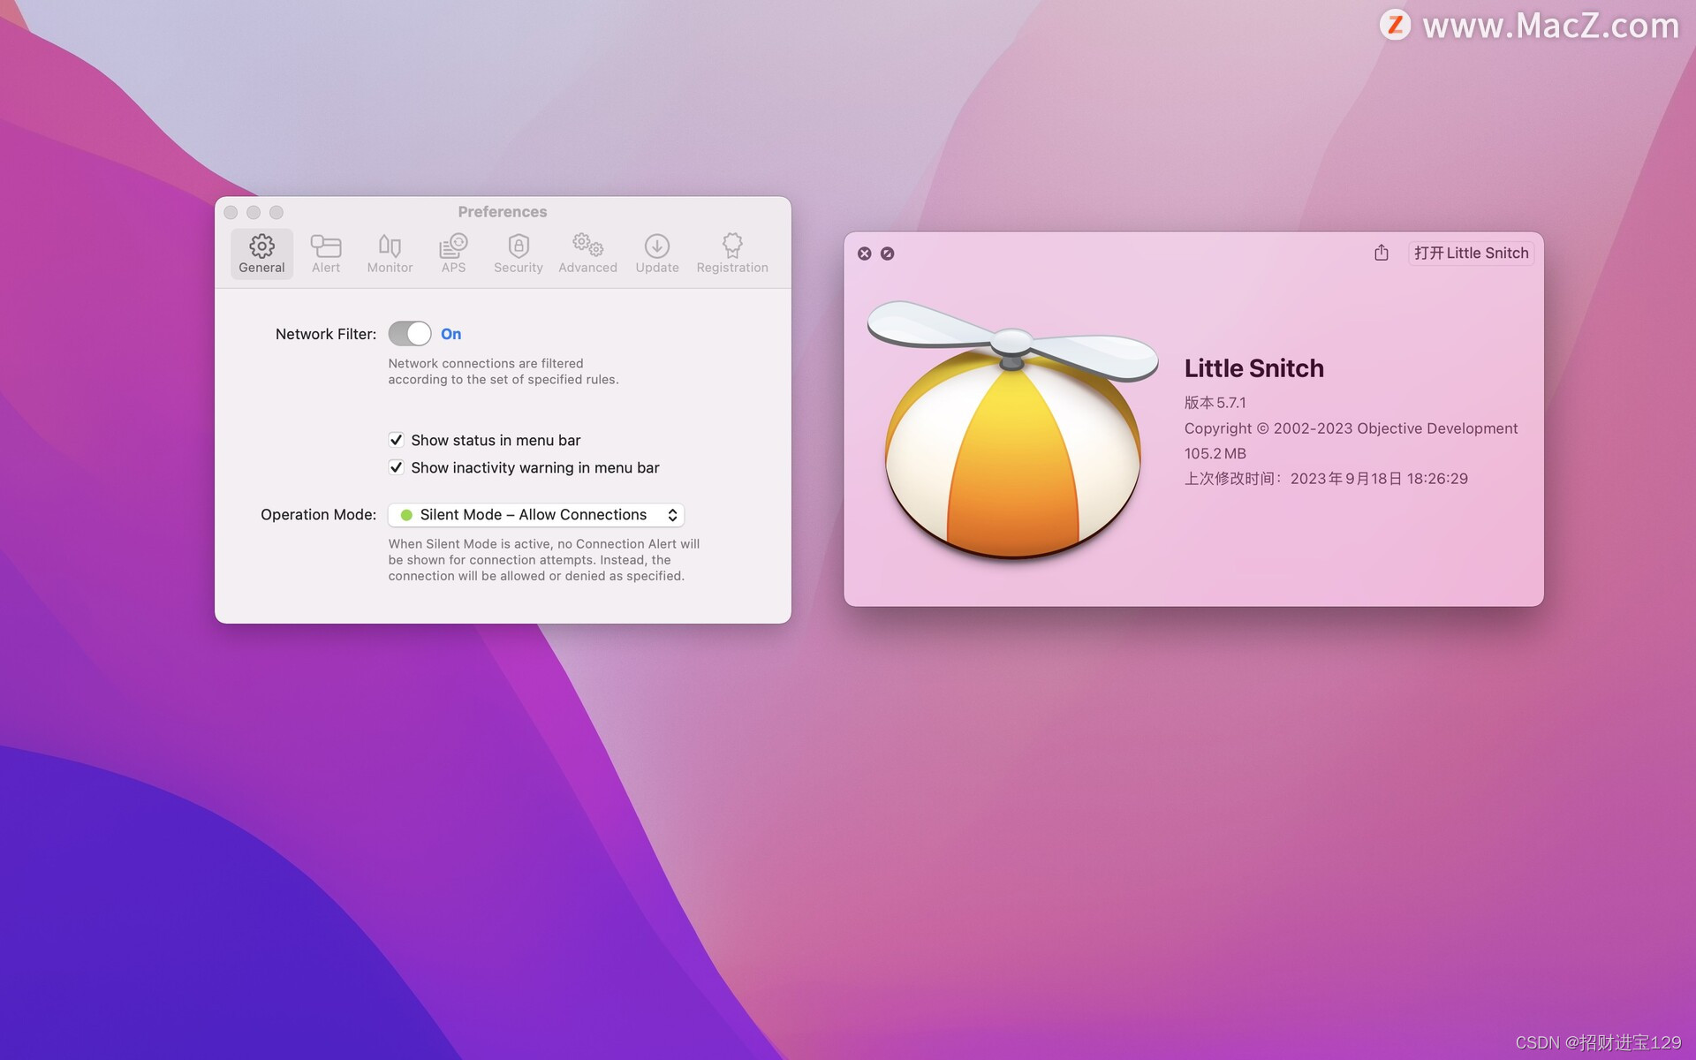Open the Update download-arrow tab
Viewport: 1696px width, 1060px height.
tap(657, 254)
